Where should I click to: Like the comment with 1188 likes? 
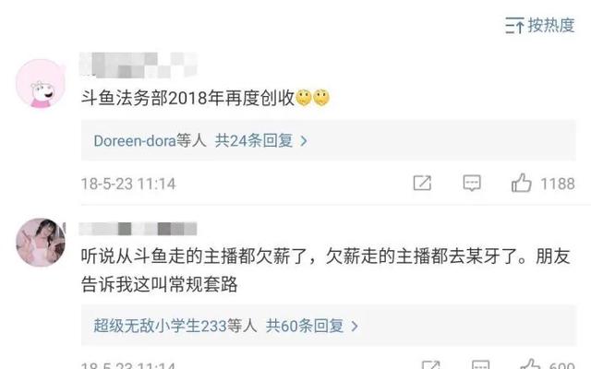coord(521,183)
